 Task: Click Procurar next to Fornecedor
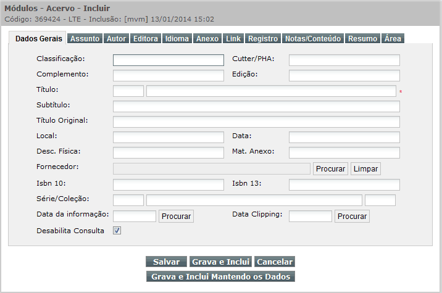click(330, 169)
